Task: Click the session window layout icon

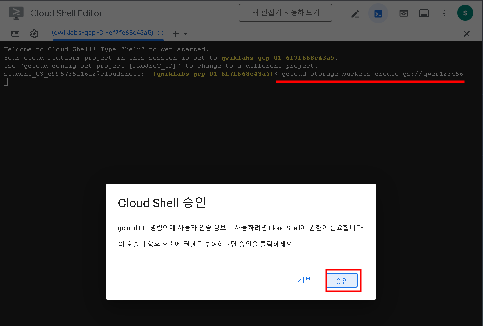Action: tap(424, 13)
